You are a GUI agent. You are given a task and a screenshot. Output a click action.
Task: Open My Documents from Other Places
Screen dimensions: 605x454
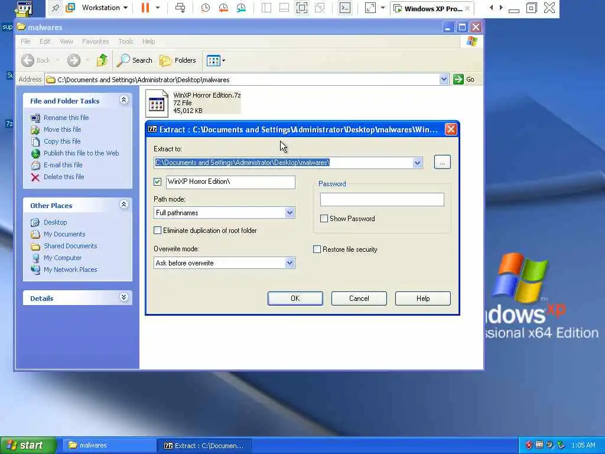[64, 234]
